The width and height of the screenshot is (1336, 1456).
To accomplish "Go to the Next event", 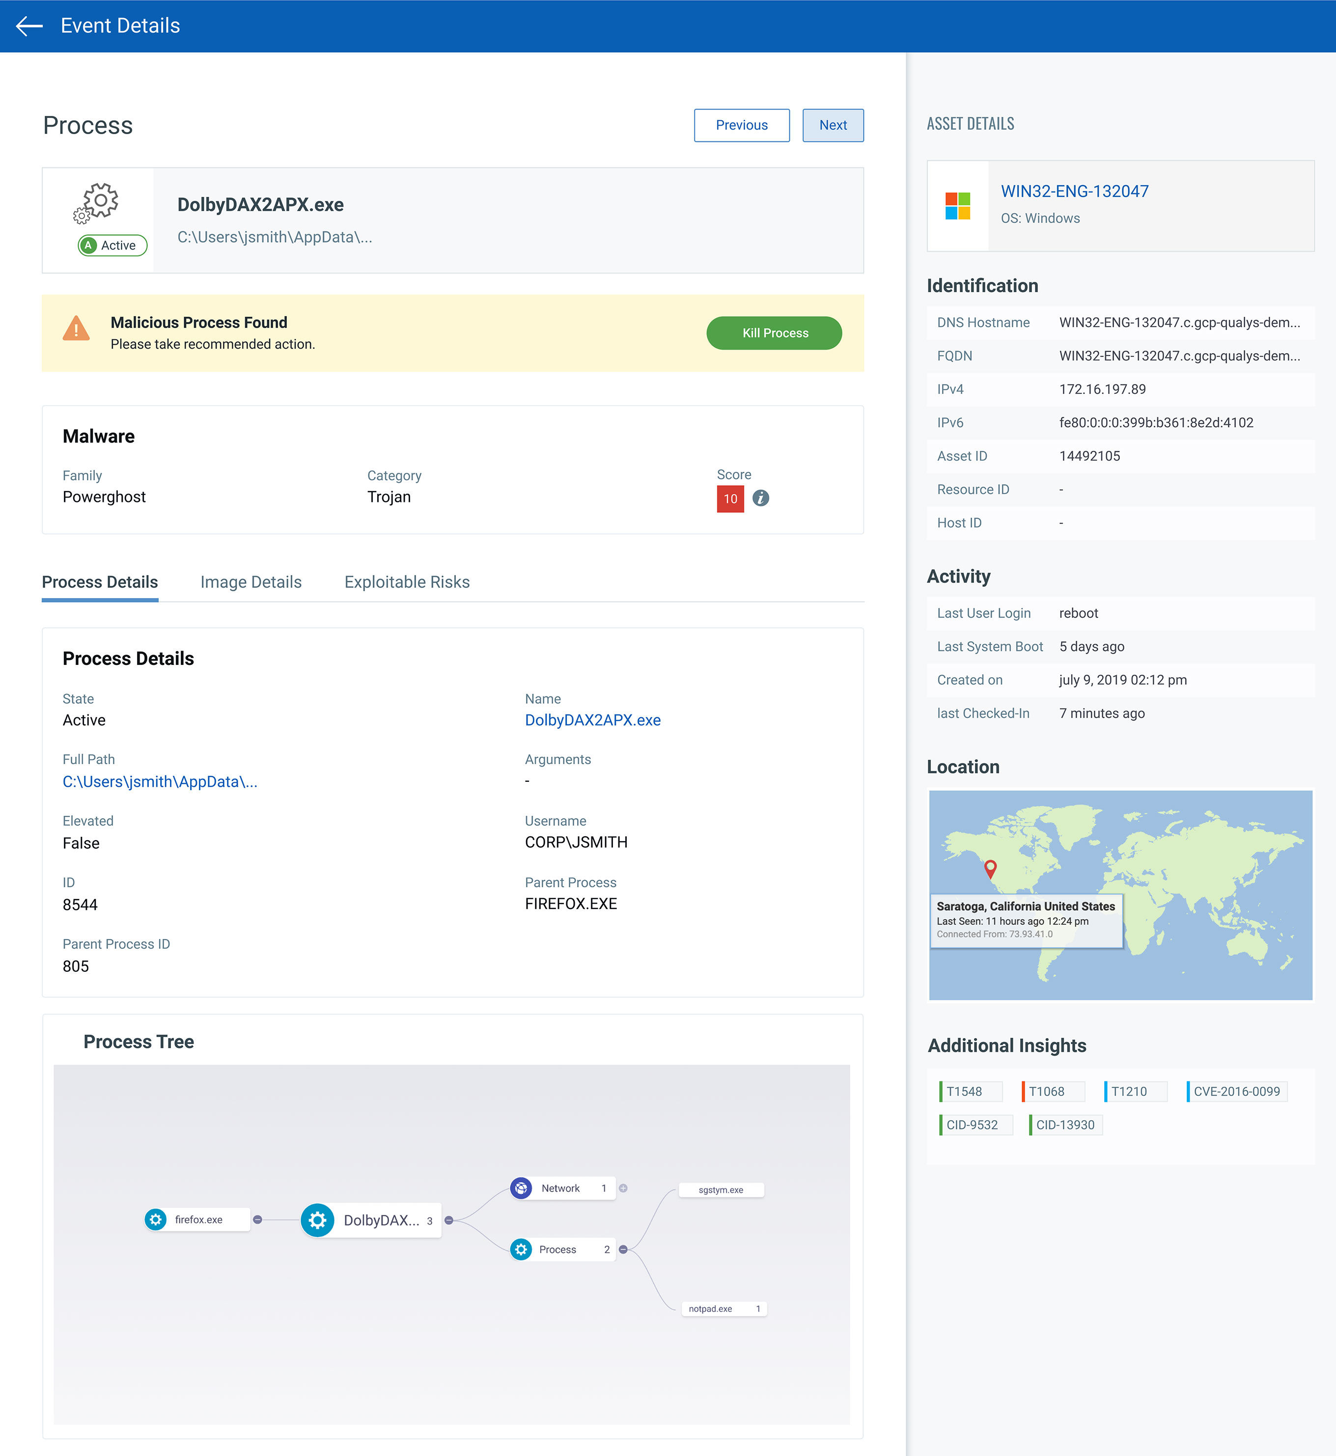I will click(x=833, y=126).
